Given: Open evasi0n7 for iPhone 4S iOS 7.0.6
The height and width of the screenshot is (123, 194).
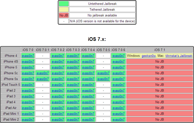Looking at the screenshot, I should pos(118,62).
